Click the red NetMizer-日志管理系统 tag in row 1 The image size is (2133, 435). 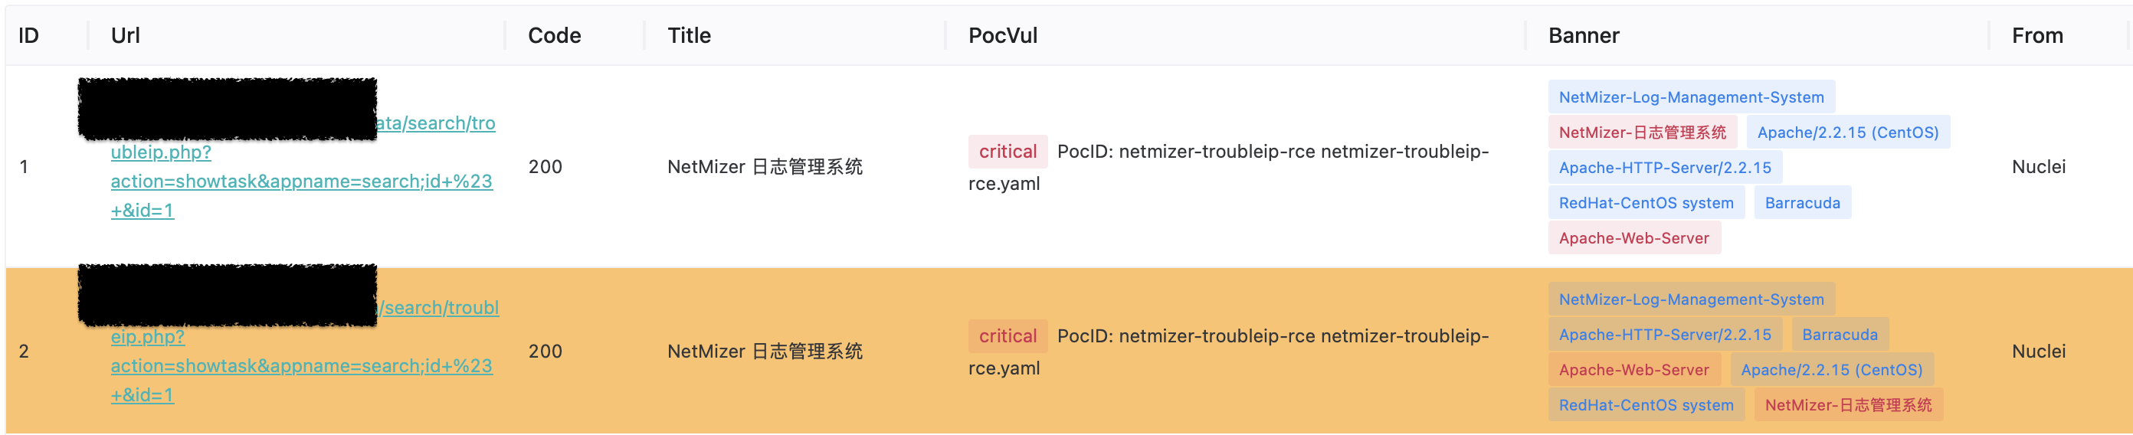(x=1642, y=132)
